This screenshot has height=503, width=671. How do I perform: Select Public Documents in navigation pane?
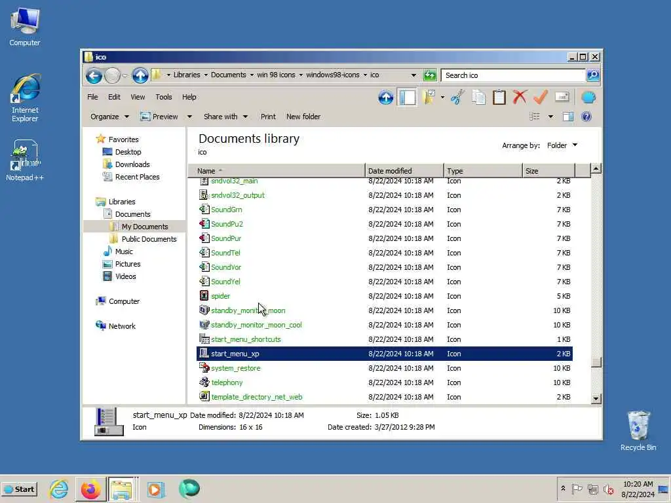[x=149, y=239]
